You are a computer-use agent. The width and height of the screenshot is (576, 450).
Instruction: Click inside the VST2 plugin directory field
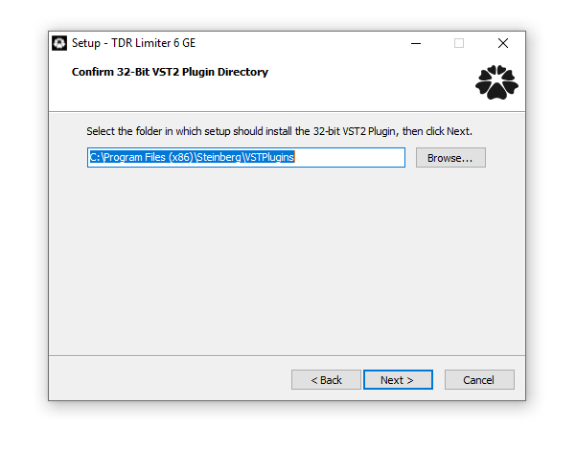(x=246, y=157)
